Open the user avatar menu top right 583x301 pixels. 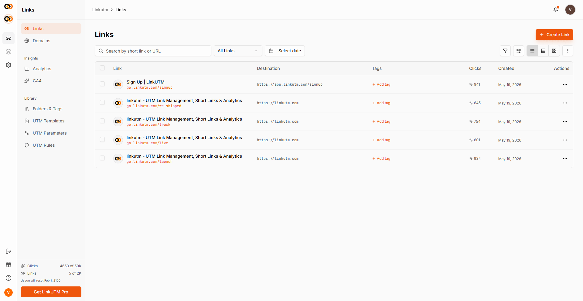click(x=570, y=10)
